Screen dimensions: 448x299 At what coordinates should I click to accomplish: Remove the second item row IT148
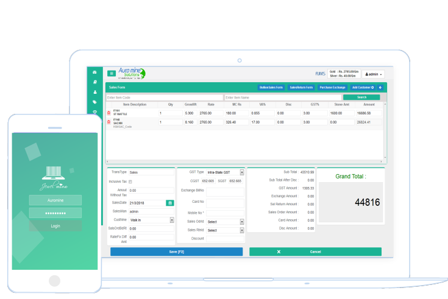coord(109,122)
